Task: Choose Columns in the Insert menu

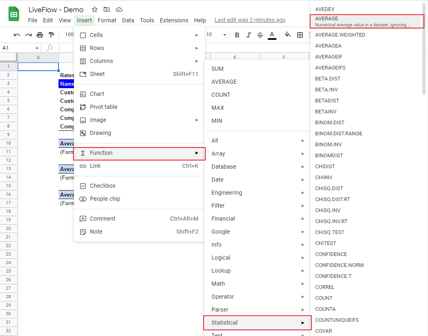Action: point(139,61)
